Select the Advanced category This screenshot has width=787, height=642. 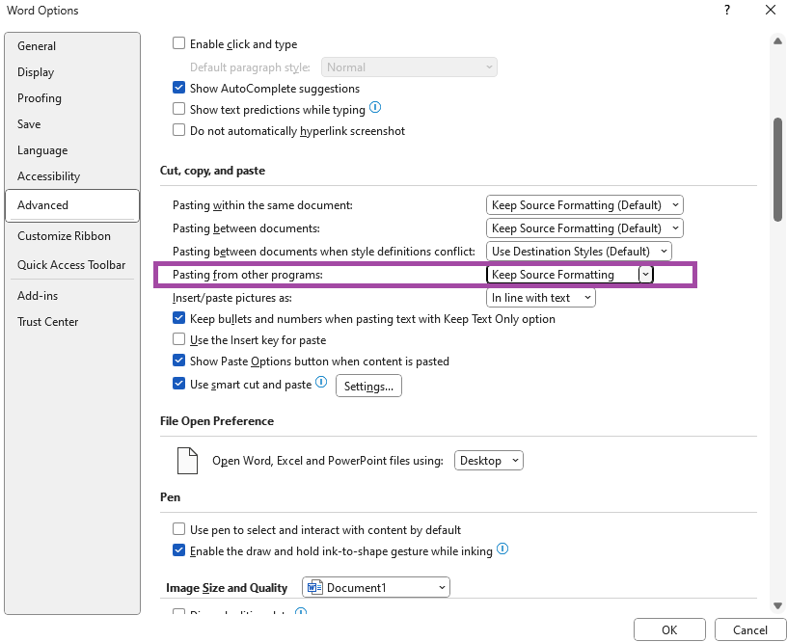pos(72,205)
